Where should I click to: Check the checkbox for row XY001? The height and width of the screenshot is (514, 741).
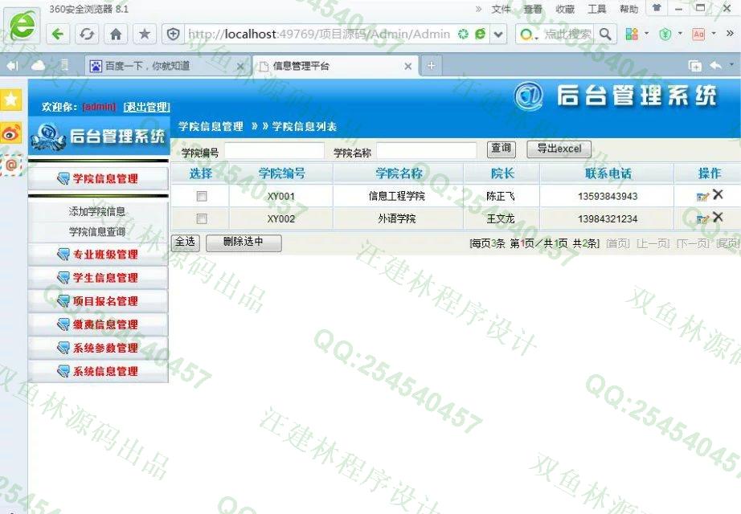click(202, 196)
